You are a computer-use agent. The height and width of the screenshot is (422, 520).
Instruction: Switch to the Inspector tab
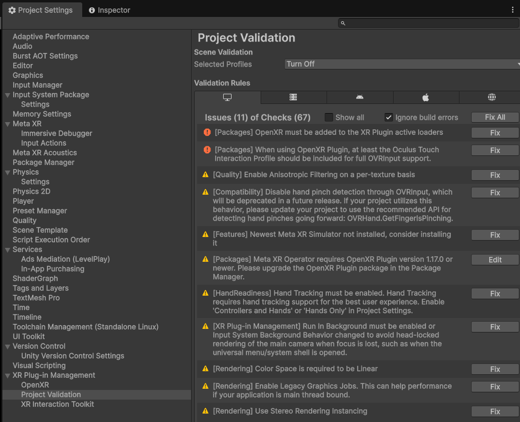(x=109, y=10)
